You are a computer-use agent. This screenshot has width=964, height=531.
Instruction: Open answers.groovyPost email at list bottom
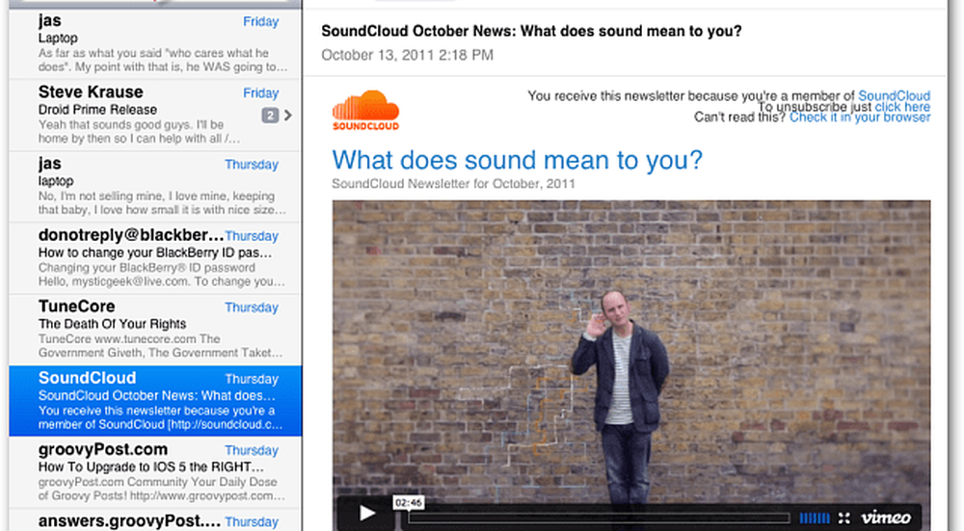(155, 520)
